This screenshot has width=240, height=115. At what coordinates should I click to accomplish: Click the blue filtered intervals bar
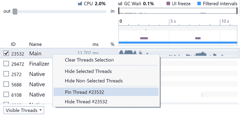tap(178, 43)
